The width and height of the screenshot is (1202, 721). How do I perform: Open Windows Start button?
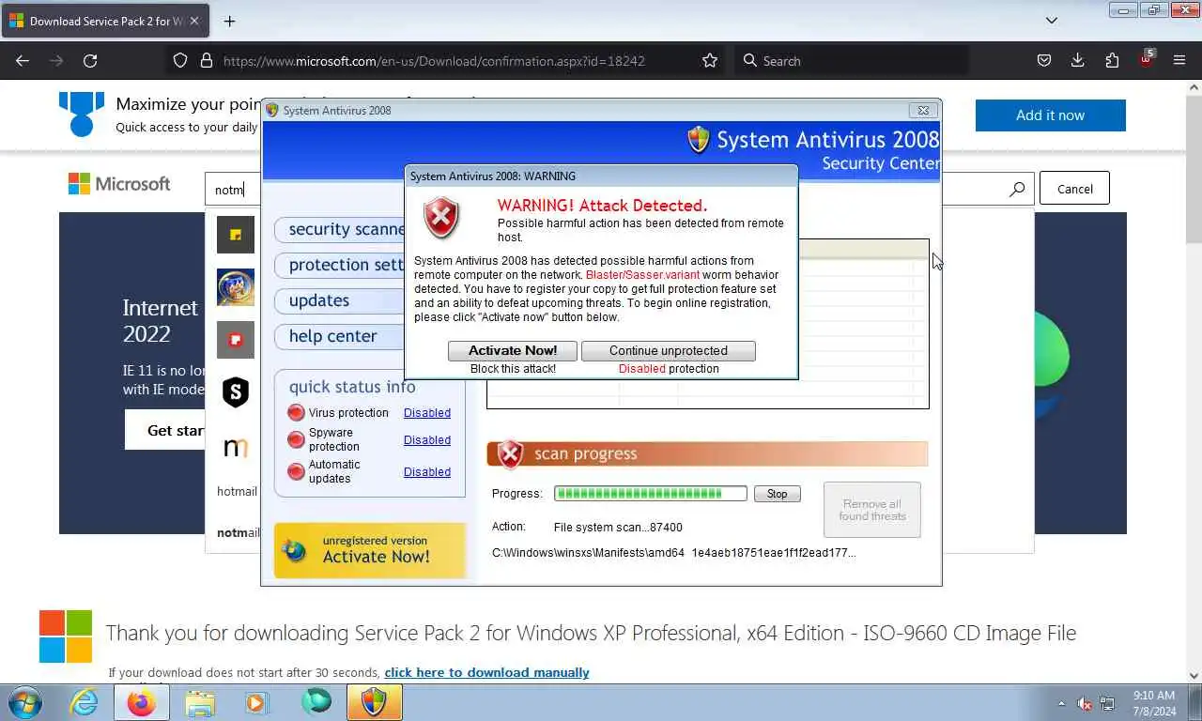pos(24,702)
